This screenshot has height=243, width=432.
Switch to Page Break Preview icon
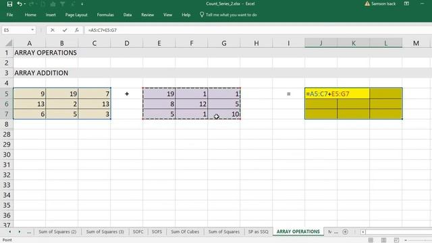point(396,240)
